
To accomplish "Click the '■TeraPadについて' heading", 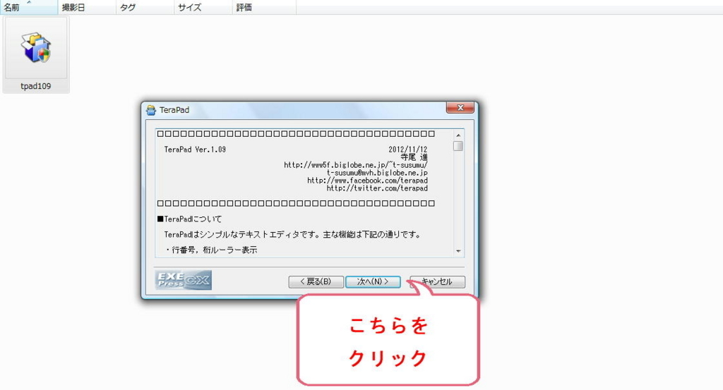I will [189, 219].
